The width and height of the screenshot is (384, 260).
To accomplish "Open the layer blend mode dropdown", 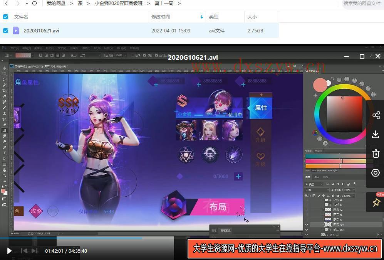I will [317, 190].
